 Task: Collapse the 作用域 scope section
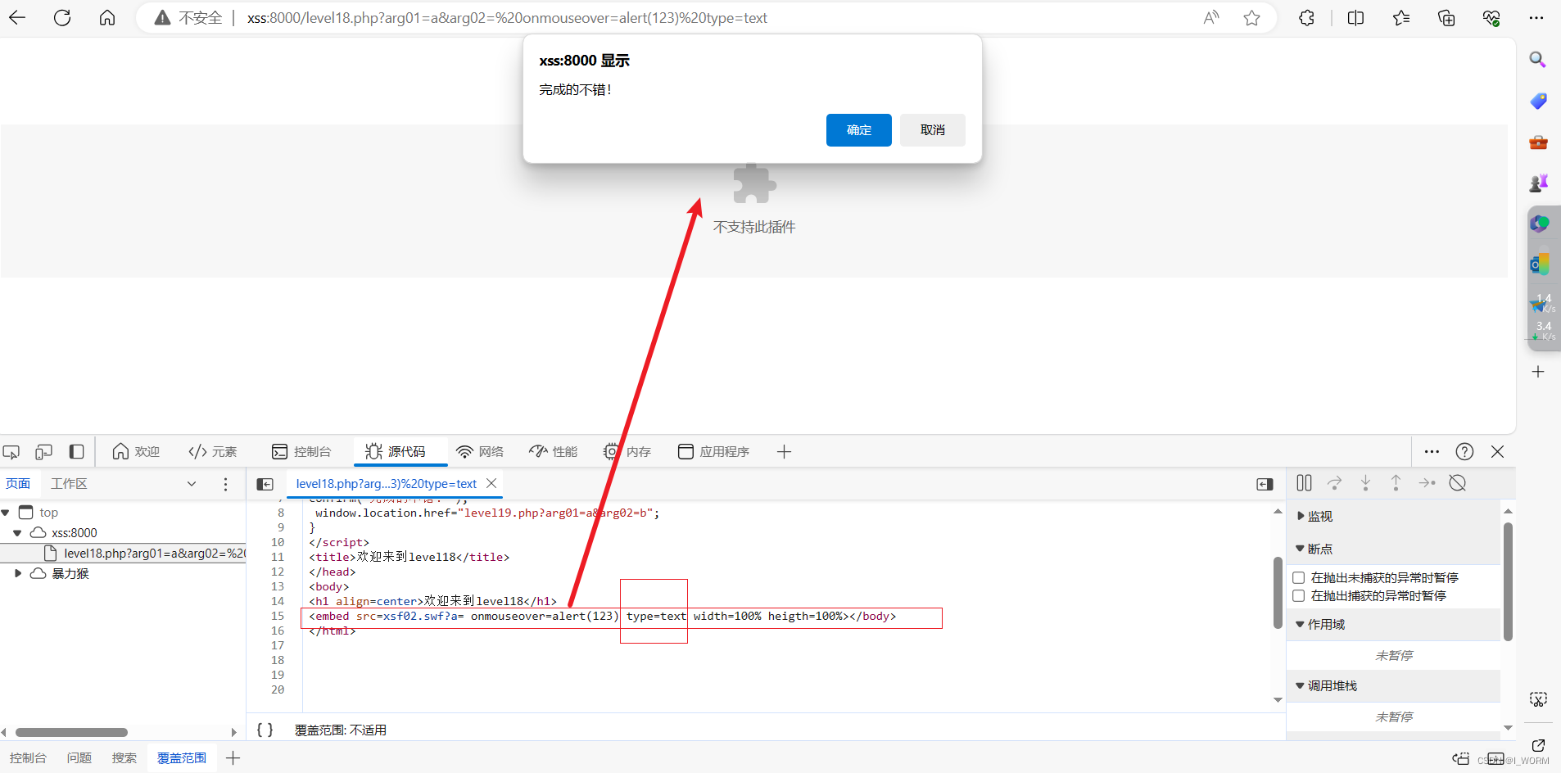click(1321, 624)
